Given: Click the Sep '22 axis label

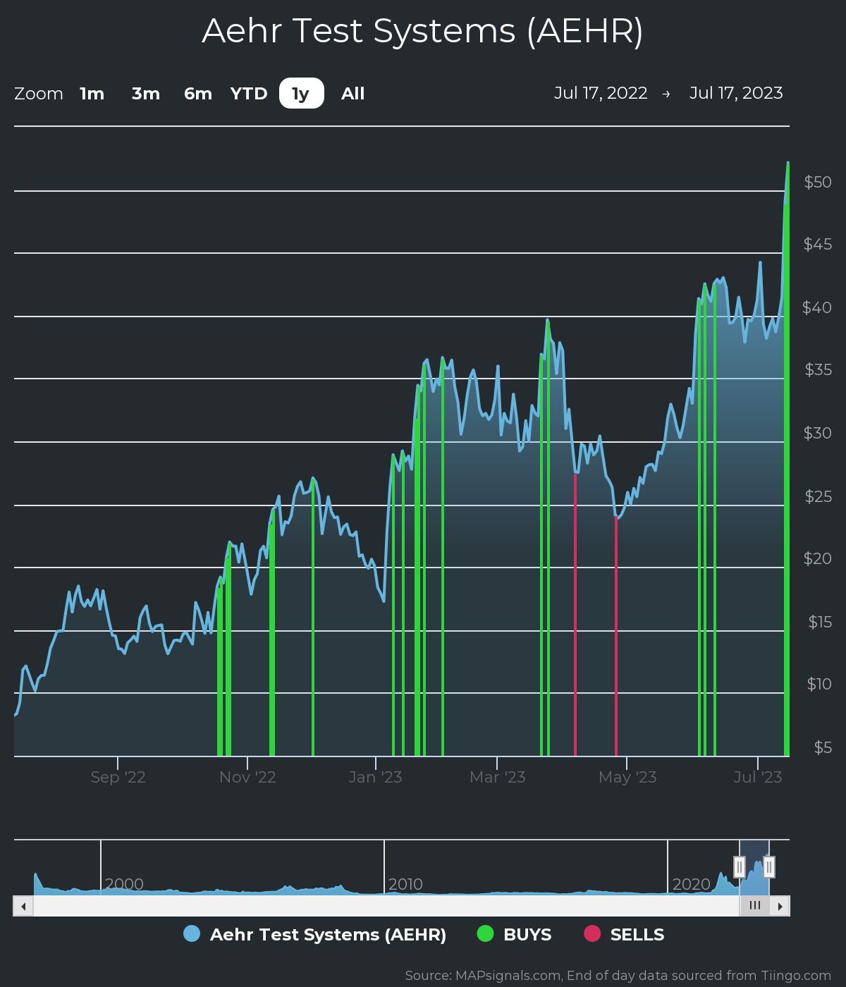Looking at the screenshot, I should pos(118,777).
